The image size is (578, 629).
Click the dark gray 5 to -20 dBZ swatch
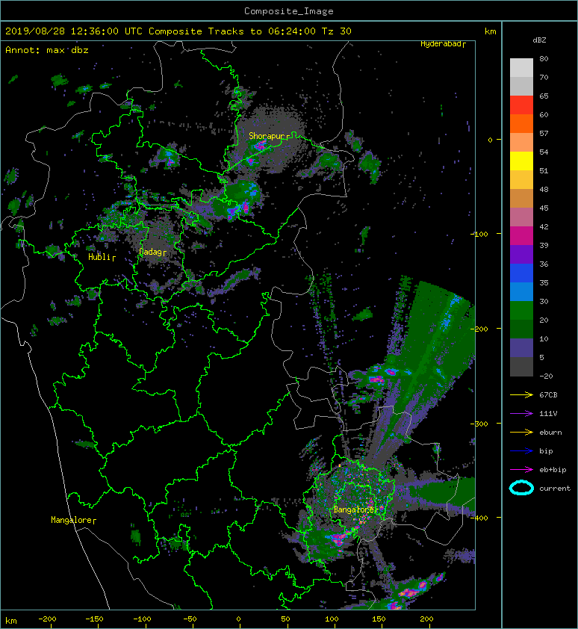pyautogui.click(x=521, y=366)
